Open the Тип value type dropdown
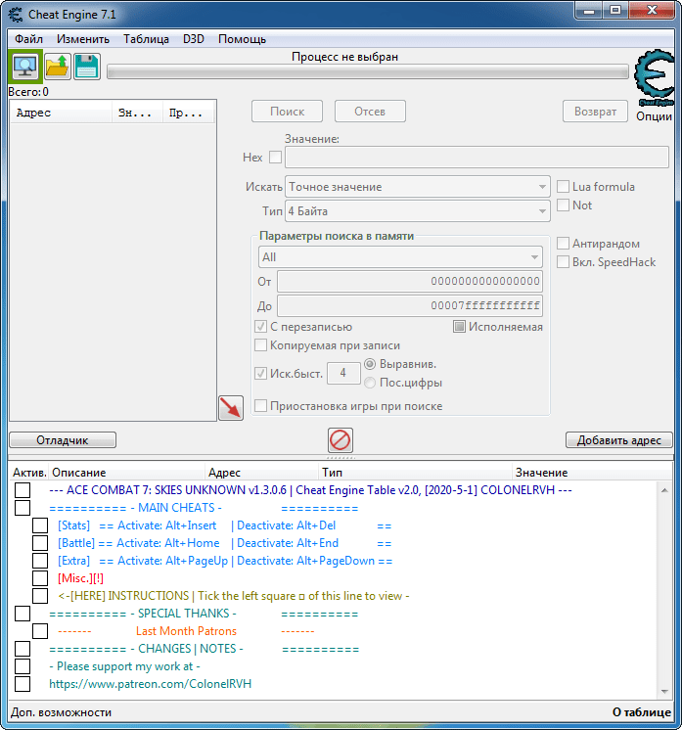Viewport: 682px width, 730px height. click(x=418, y=211)
